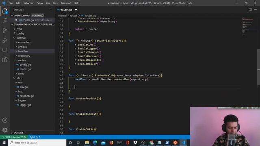Open the Run menu
This screenshot has height=146, width=260.
tap(55, 3)
